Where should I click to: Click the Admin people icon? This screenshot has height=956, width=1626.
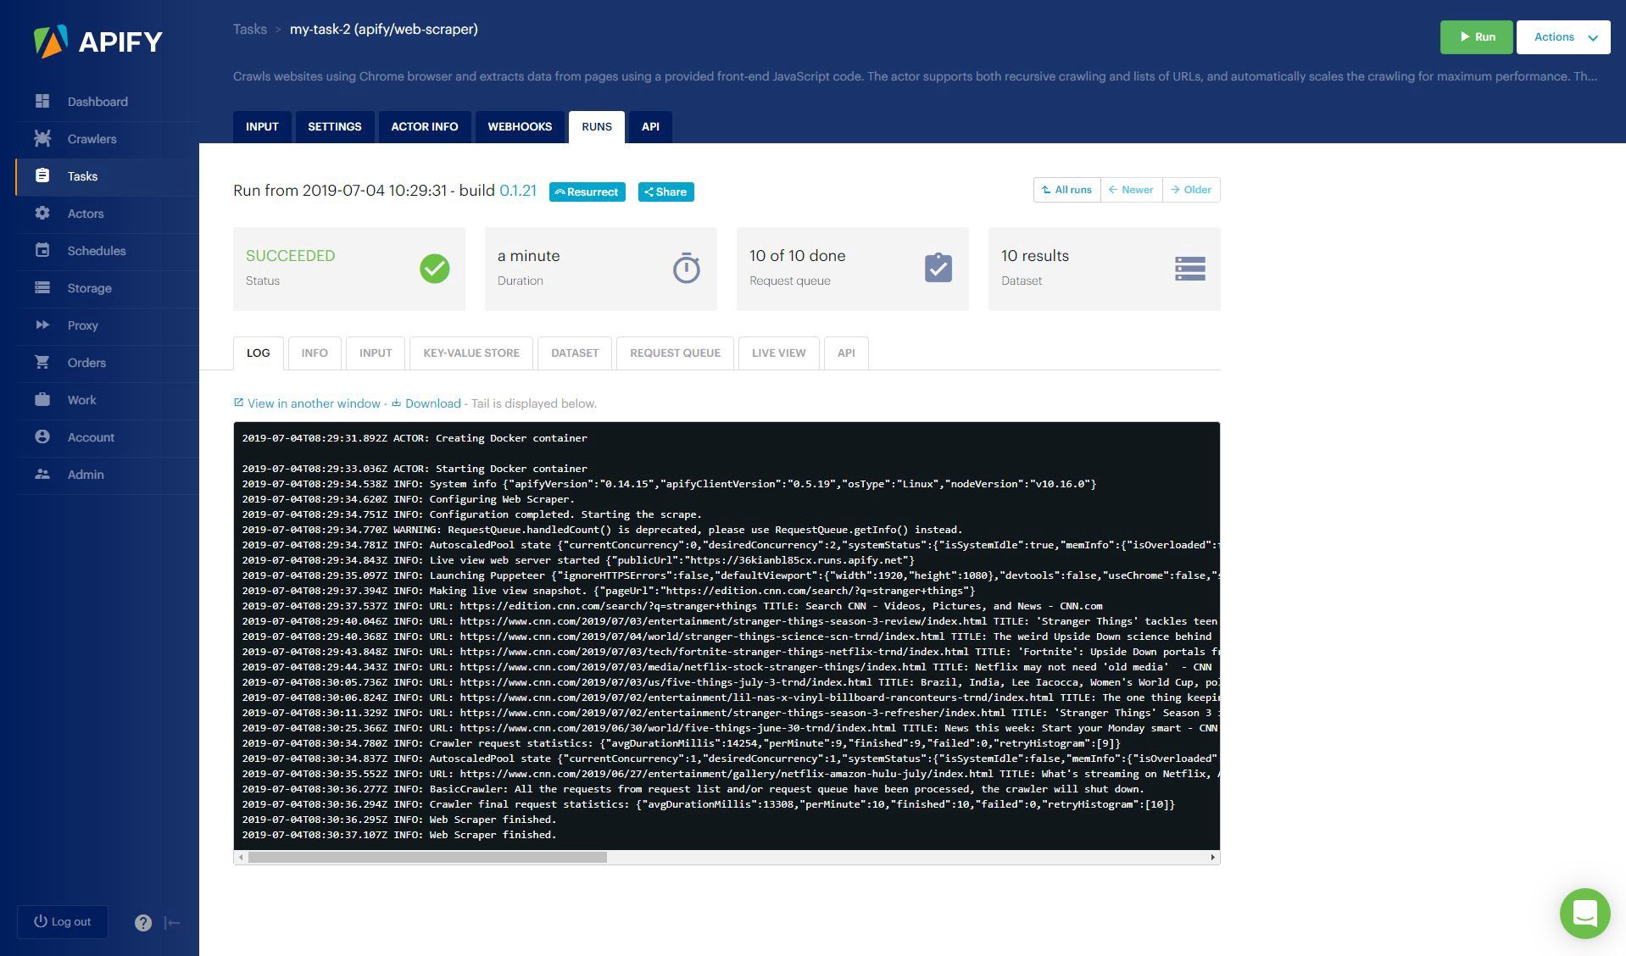point(42,474)
